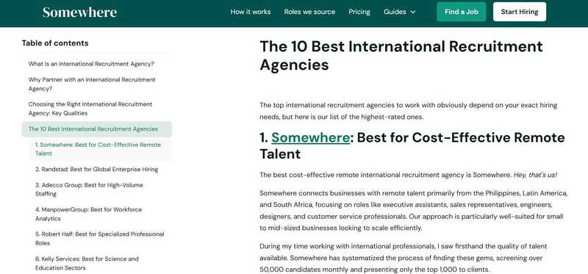Click the Table of contents heading

point(55,43)
